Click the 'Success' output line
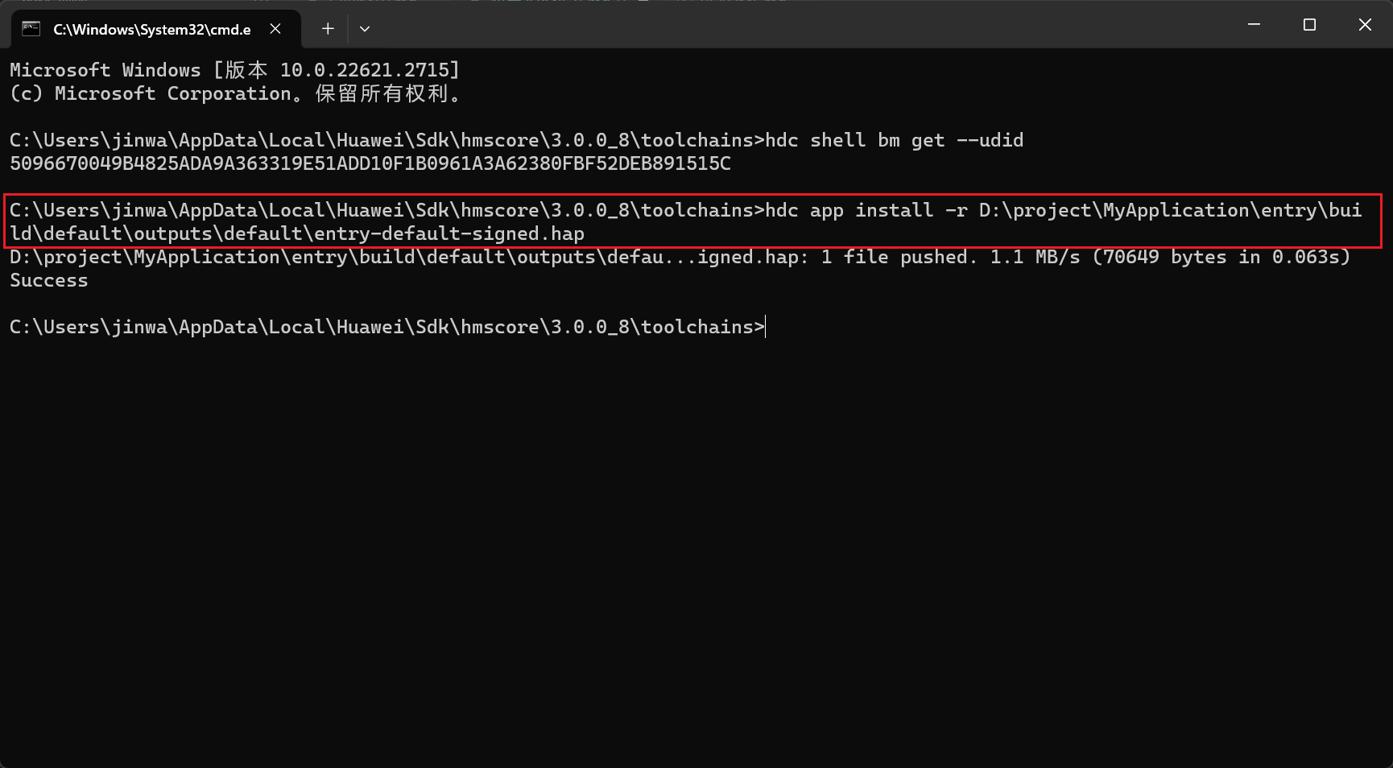This screenshot has height=768, width=1393. (49, 280)
